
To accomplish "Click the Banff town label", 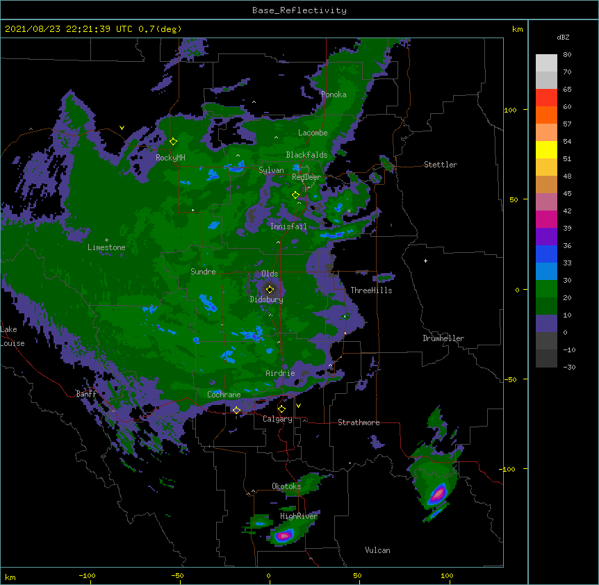I will (86, 394).
